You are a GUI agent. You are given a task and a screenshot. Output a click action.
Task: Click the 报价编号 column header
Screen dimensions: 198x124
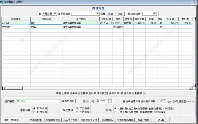pos(16,19)
